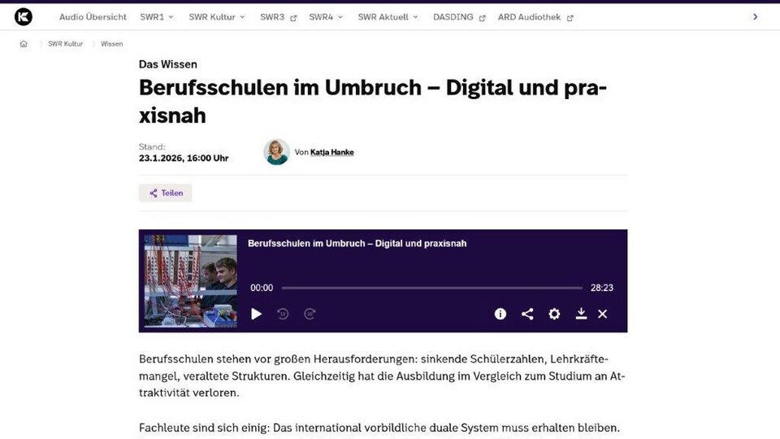This screenshot has width=780, height=439.
Task: Open Audio Übersicht menu item
Action: [93, 17]
